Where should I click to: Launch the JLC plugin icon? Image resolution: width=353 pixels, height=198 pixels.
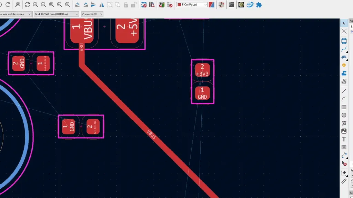pyautogui.click(x=250, y=4)
